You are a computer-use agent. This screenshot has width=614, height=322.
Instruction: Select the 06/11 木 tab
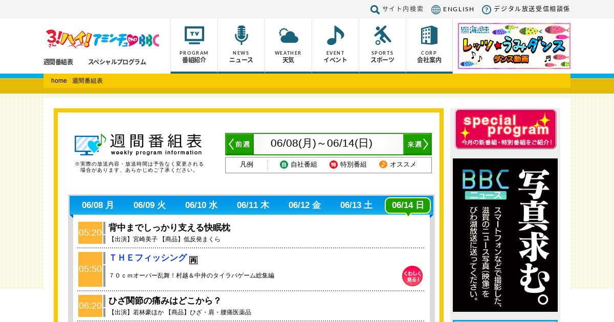coord(253,205)
